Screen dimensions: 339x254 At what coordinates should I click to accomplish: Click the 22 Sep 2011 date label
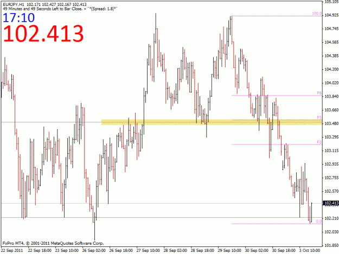click(12, 250)
